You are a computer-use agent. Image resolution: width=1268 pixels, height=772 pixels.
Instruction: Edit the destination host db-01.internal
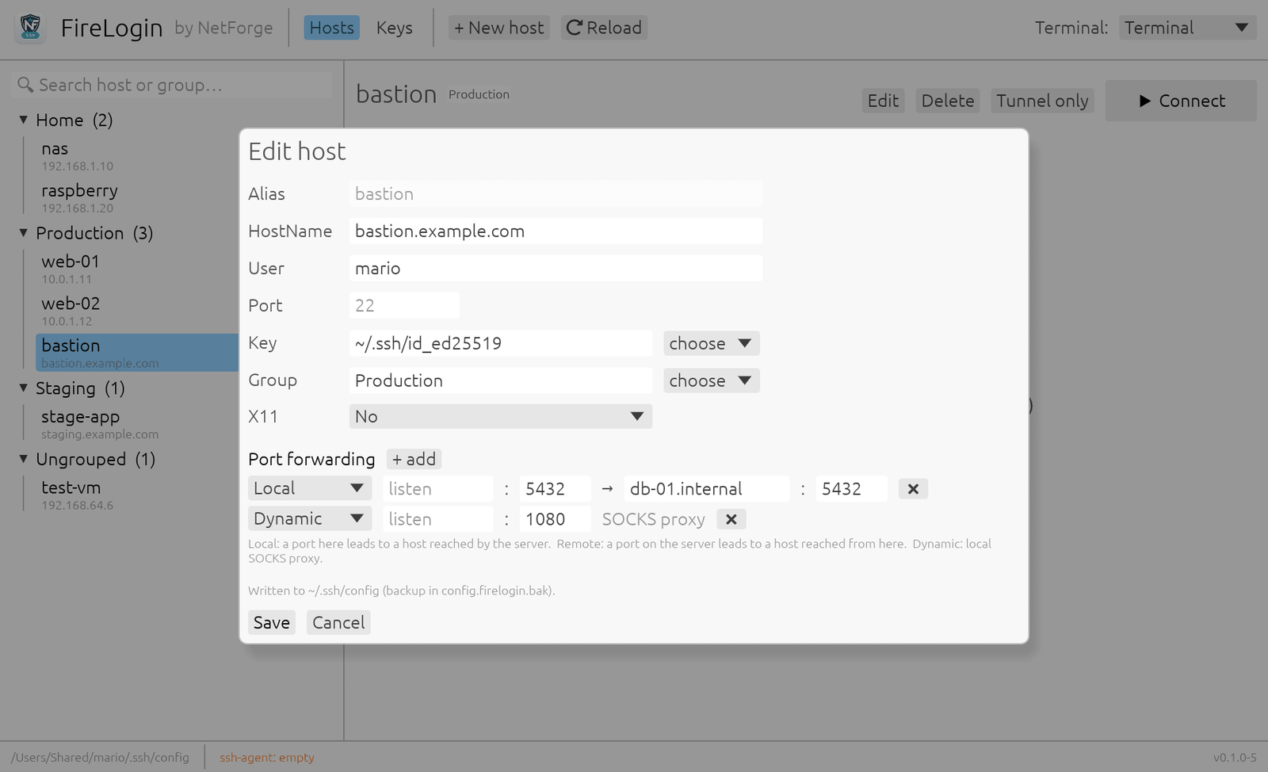707,489
